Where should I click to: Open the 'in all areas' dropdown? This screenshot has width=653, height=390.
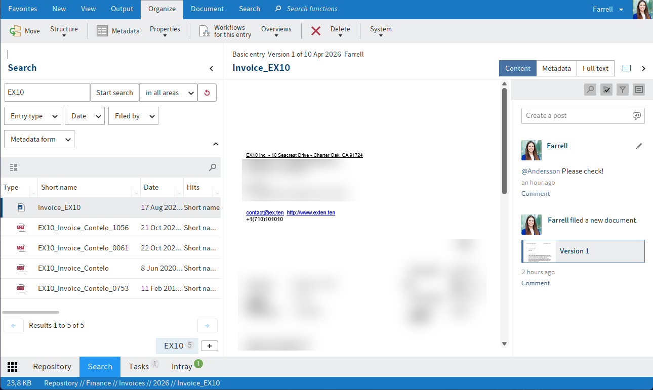(168, 93)
